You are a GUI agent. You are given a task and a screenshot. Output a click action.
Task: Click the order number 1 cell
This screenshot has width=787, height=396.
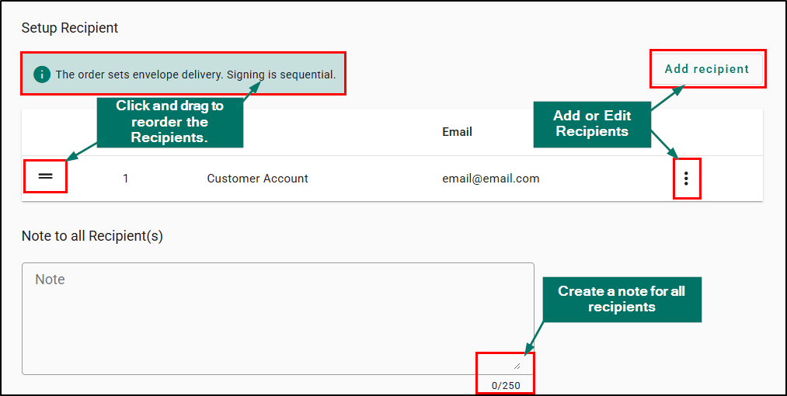[x=126, y=178]
